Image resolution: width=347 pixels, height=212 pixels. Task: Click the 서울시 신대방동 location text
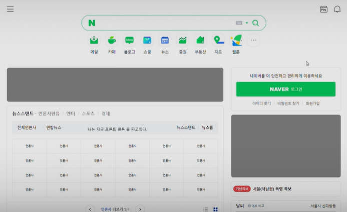coord(323,206)
